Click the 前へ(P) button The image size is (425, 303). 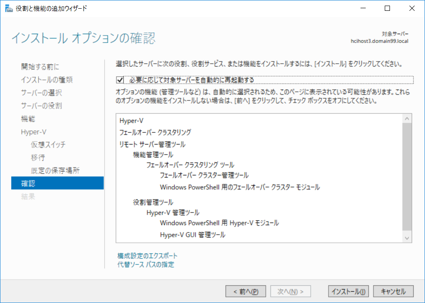tap(245, 291)
